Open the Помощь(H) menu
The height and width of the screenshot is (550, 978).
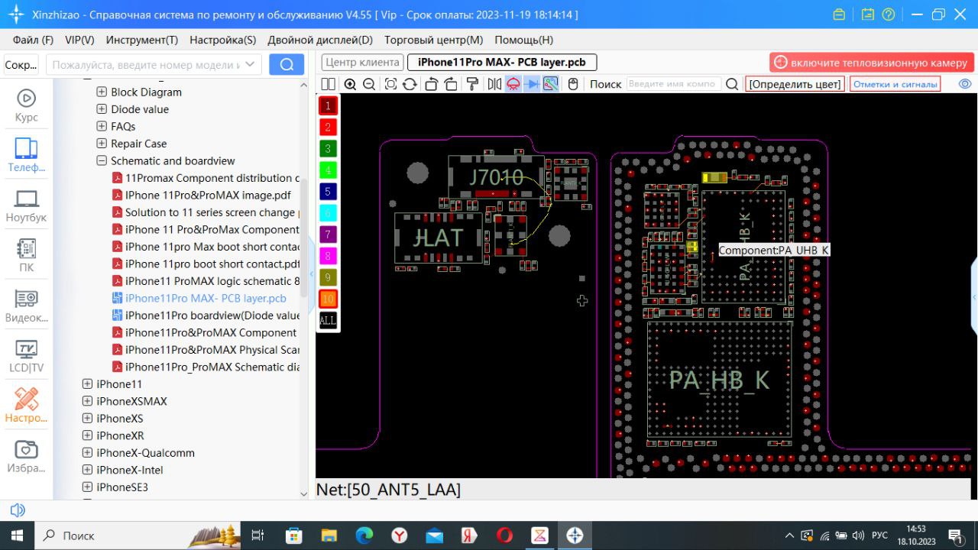(524, 40)
